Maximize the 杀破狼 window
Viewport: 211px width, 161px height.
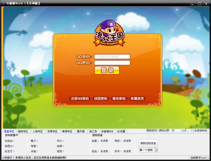coord(199,4)
